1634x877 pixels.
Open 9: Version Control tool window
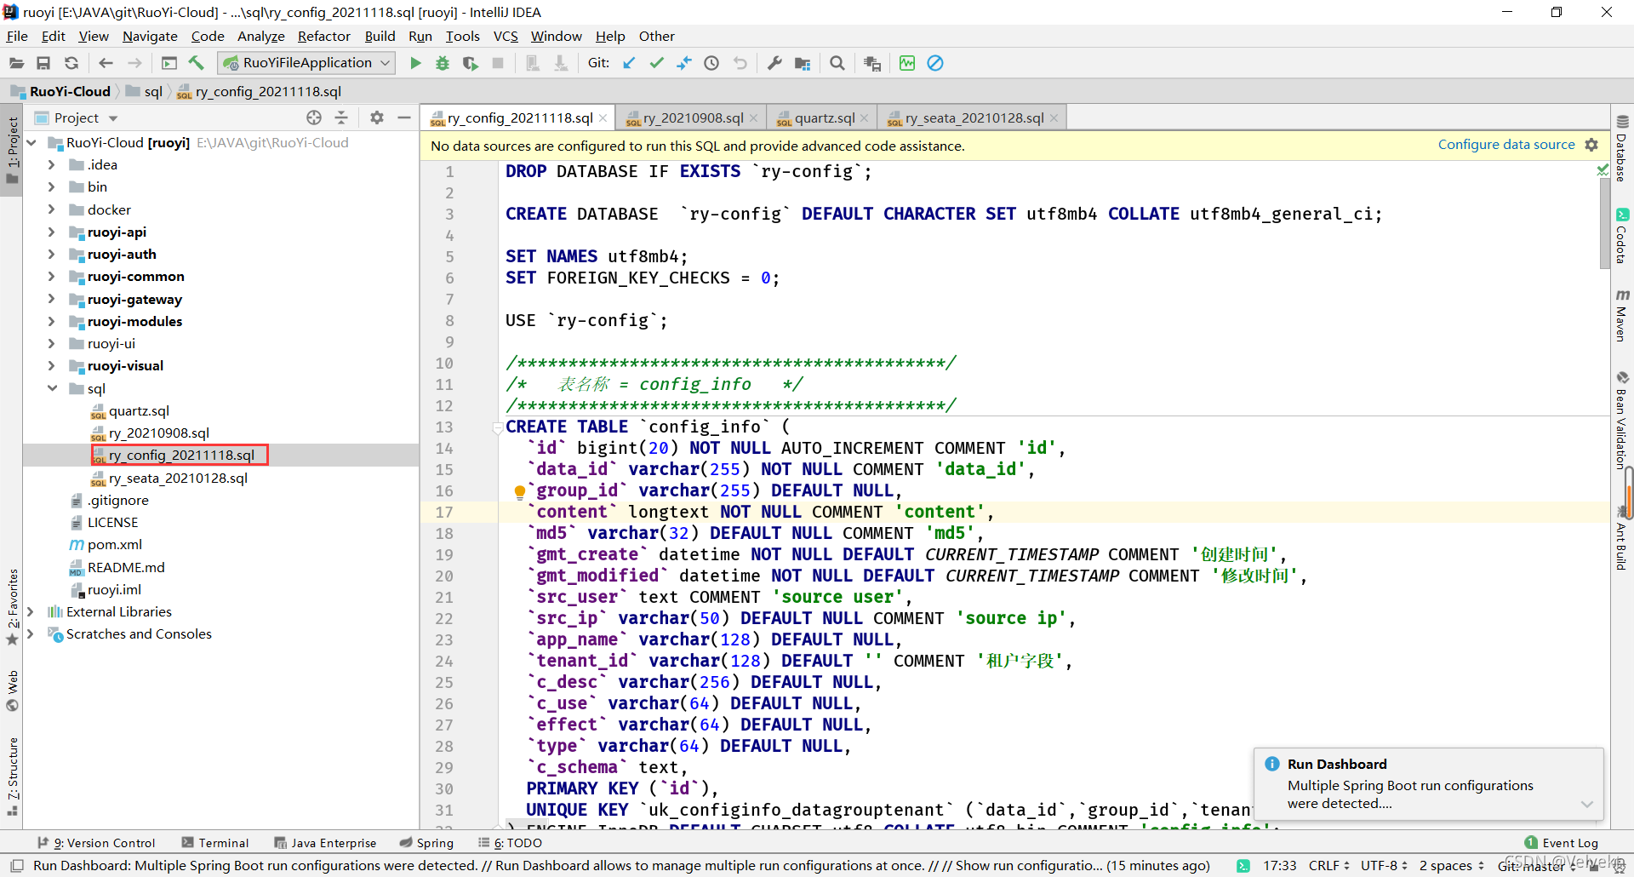click(x=96, y=843)
